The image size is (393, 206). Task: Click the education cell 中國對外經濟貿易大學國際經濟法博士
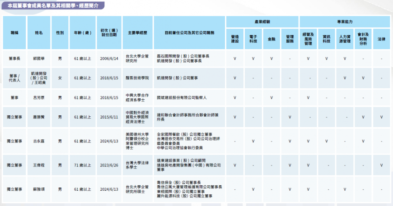coord(137,117)
